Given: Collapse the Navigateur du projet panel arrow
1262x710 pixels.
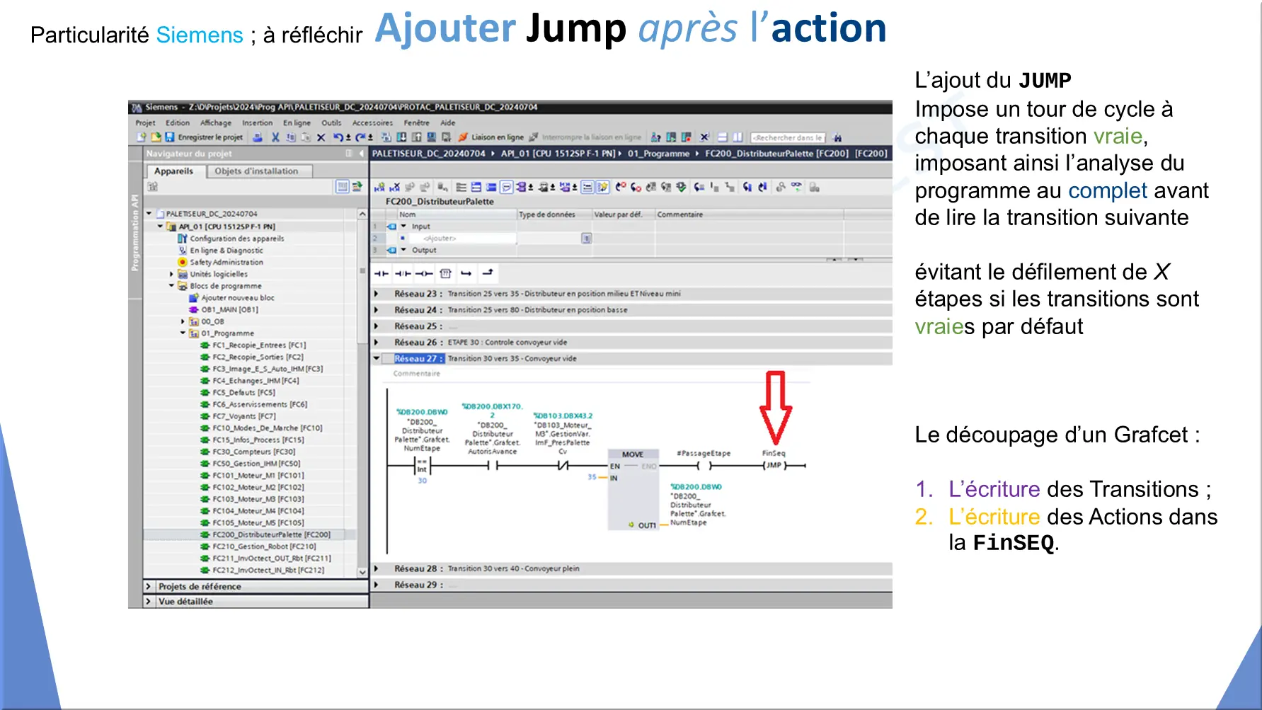Looking at the screenshot, I should pyautogui.click(x=362, y=154).
